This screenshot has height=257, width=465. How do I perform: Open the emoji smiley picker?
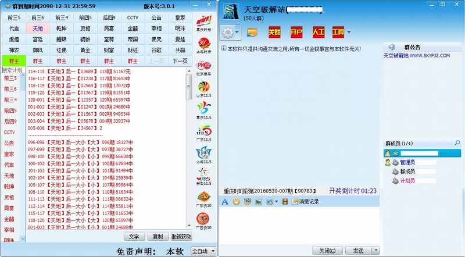(236, 201)
